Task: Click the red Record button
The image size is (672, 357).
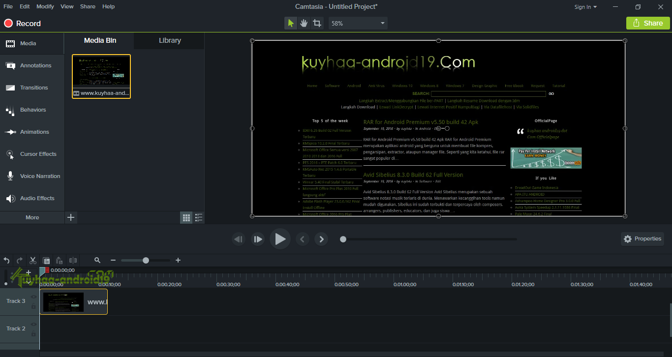Action: [x=23, y=23]
